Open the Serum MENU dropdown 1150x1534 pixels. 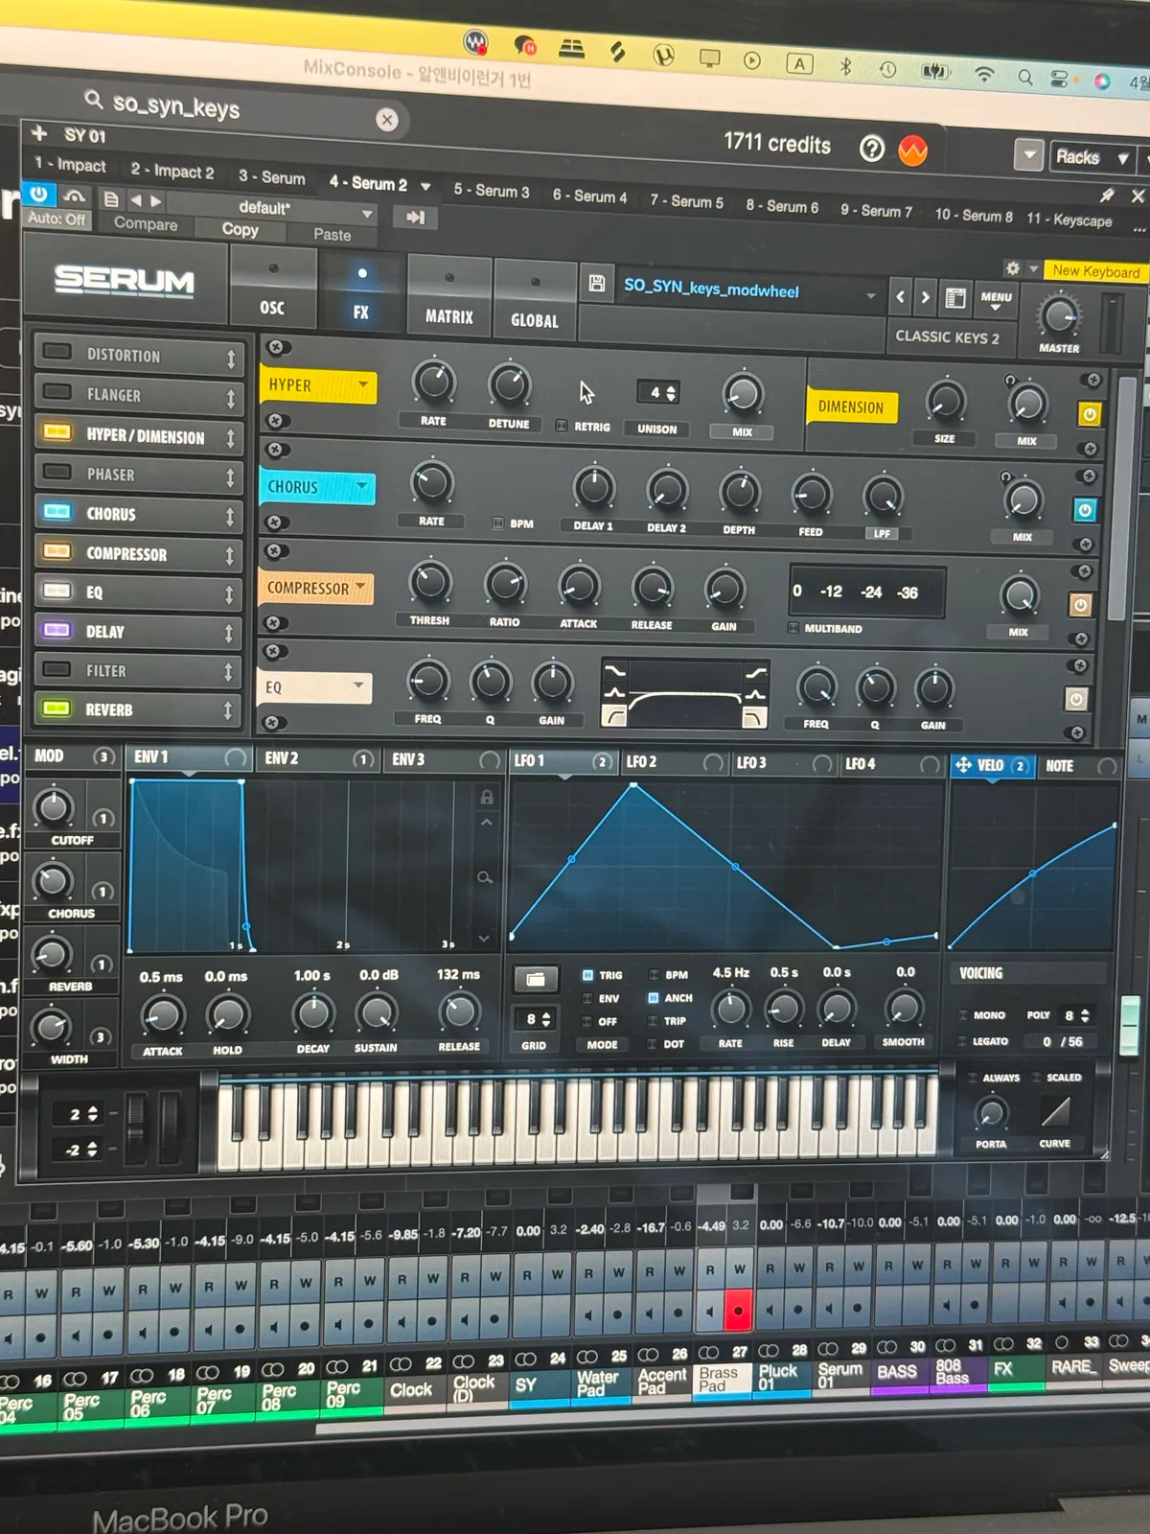point(996,300)
